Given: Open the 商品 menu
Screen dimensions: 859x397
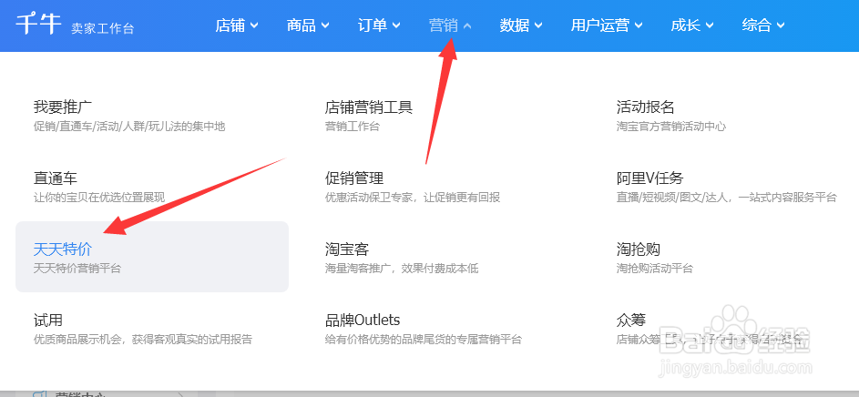Looking at the screenshot, I should [307, 25].
